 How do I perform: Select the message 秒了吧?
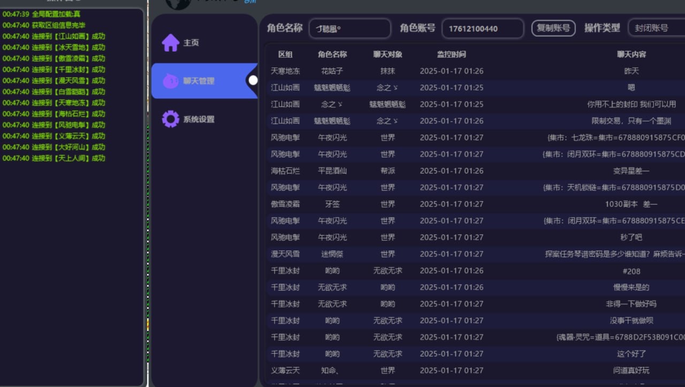(631, 237)
